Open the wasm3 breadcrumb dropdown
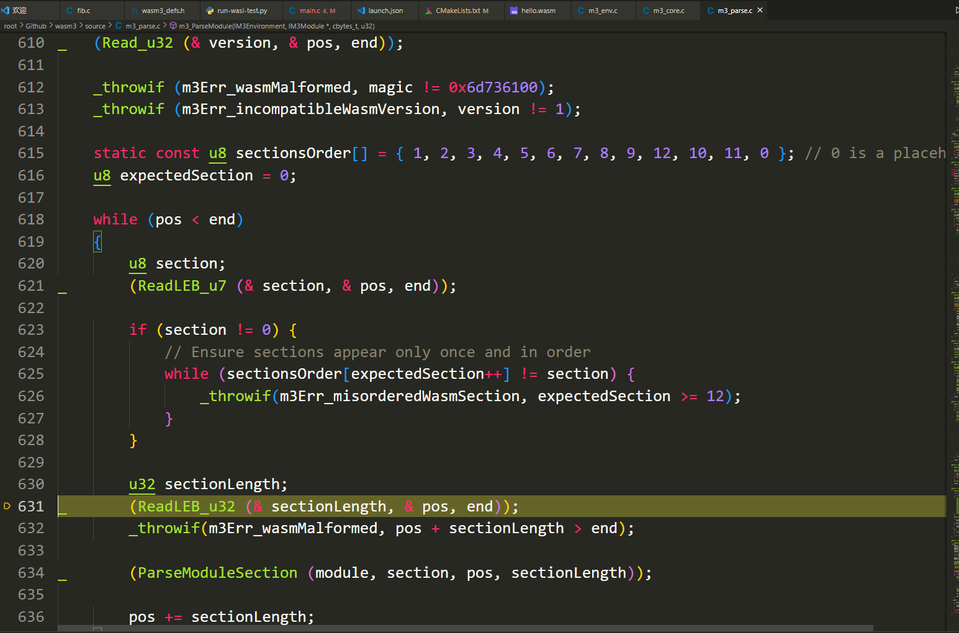This screenshot has height=633, width=959. point(66,26)
